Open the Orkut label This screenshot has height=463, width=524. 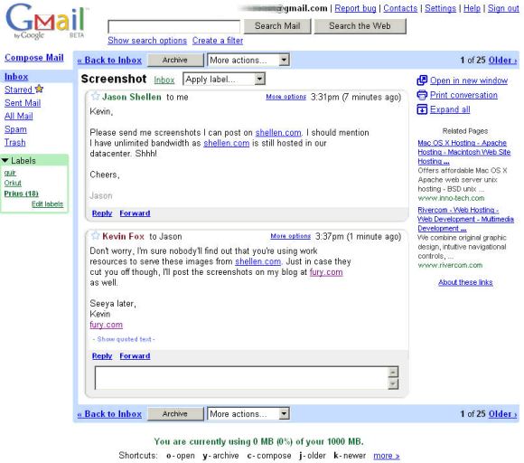click(13, 183)
